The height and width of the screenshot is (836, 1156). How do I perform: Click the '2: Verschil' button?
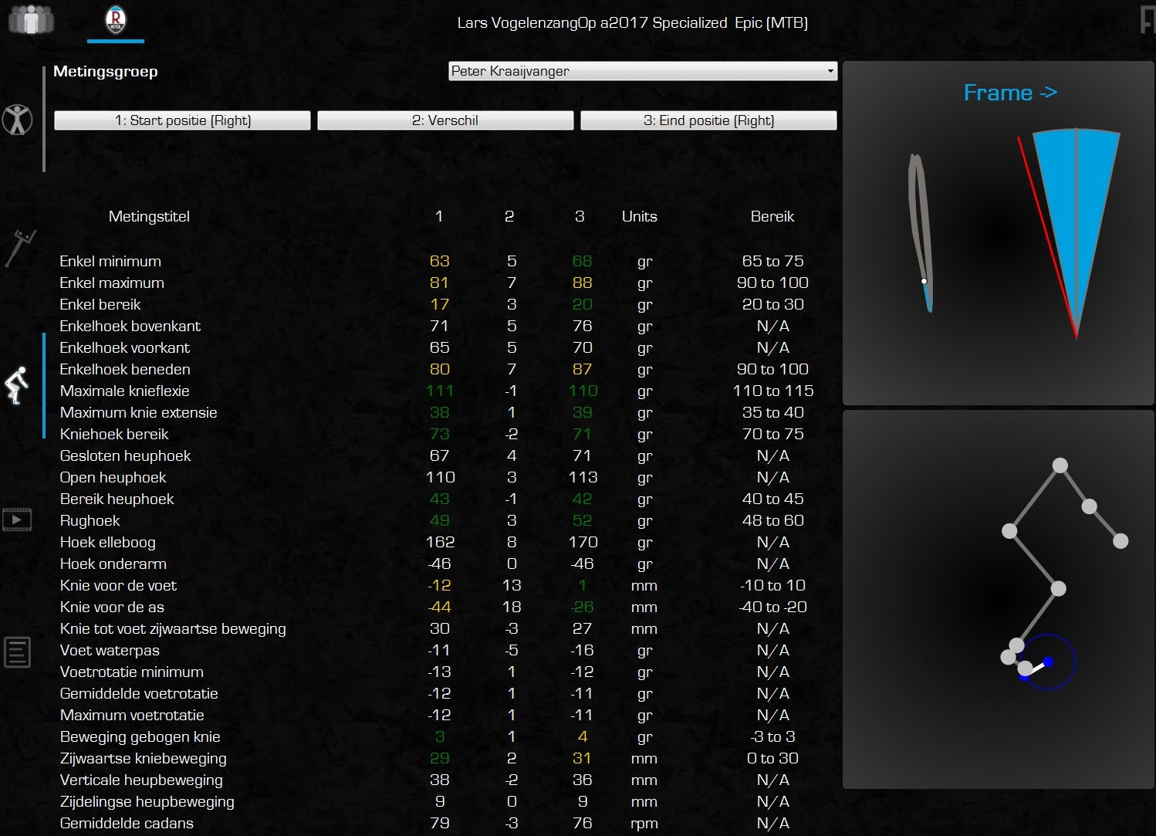(445, 120)
